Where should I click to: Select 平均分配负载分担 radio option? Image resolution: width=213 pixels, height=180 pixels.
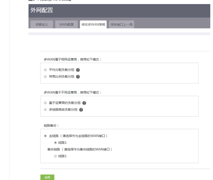click(45, 70)
